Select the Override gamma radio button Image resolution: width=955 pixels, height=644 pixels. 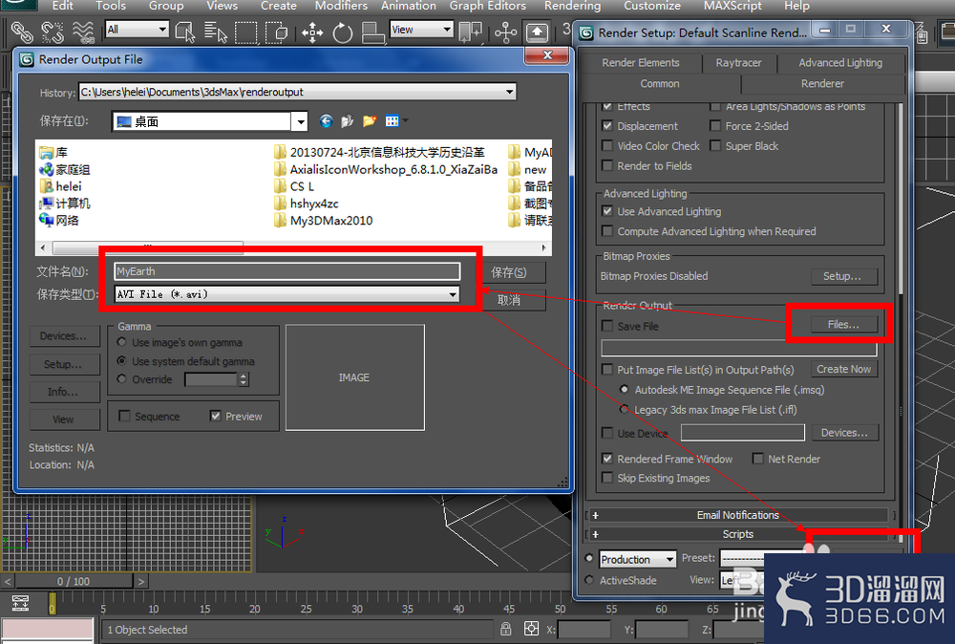pyautogui.click(x=122, y=379)
